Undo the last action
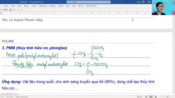 (14, 10)
